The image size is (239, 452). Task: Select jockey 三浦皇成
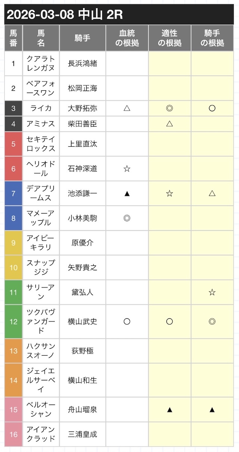tap(83, 434)
